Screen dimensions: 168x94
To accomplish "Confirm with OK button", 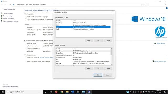I will [98, 75].
